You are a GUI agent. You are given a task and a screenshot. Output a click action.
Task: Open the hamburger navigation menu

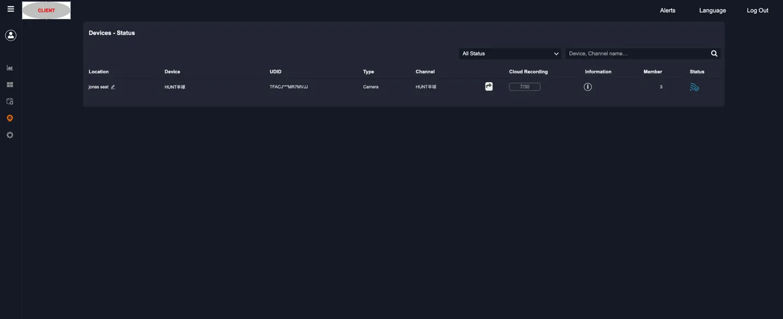pos(10,8)
